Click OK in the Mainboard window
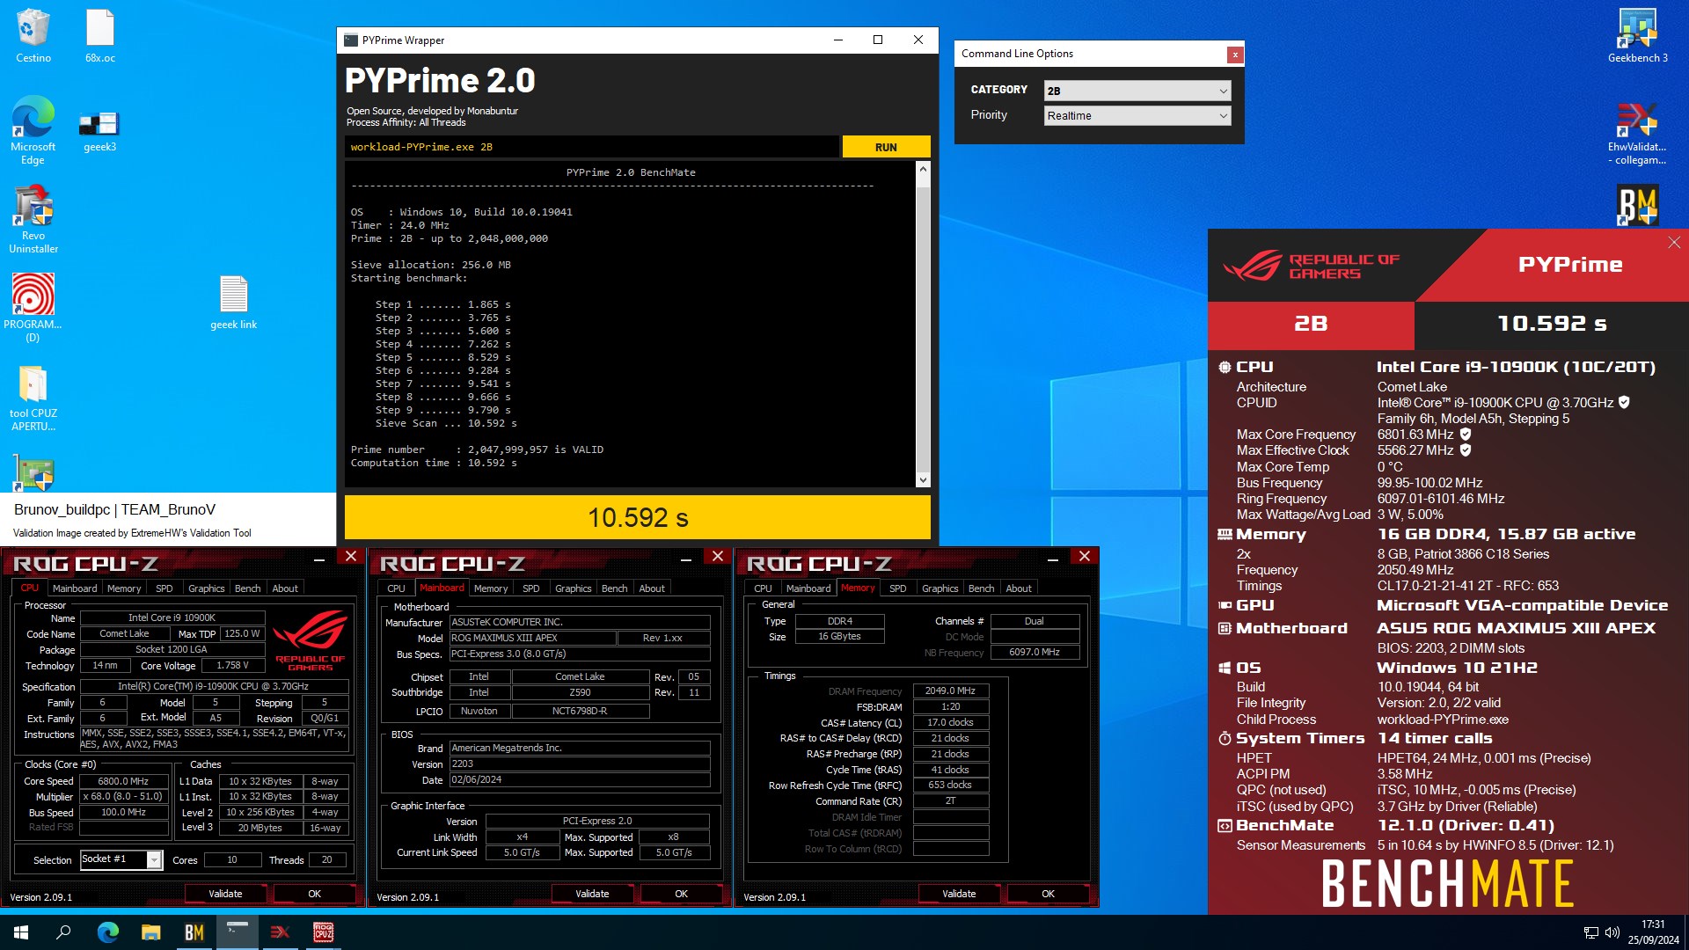1689x950 pixels. [x=681, y=894]
